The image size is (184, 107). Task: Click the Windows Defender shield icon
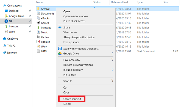(x=60, y=48)
